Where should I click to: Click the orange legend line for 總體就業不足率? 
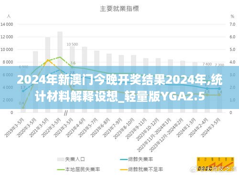124,169
